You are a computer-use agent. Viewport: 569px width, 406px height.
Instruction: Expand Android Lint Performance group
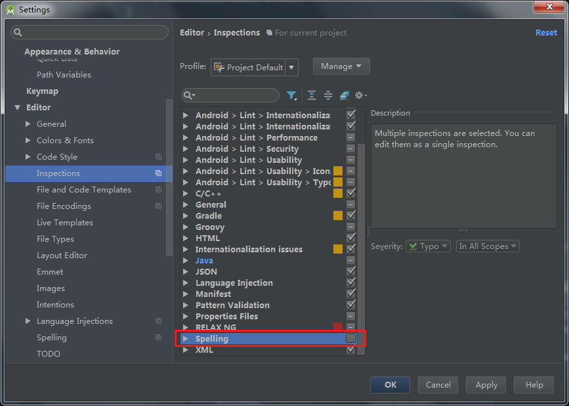coord(186,138)
